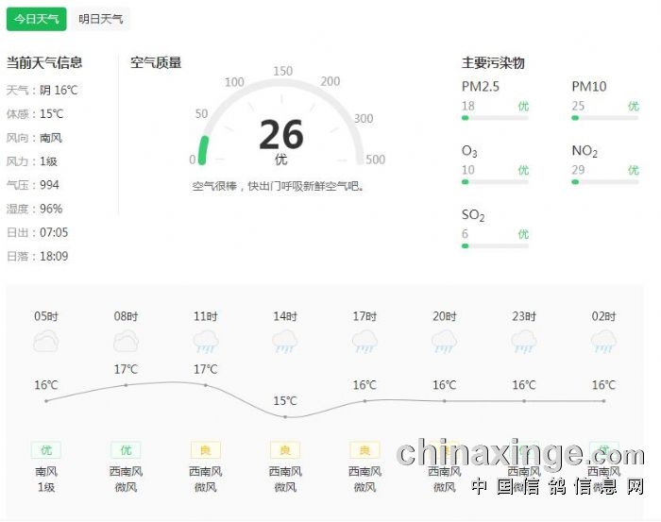Click the PM2.5 value 18
Image resolution: width=661 pixels, height=522 pixels.
tap(468, 106)
